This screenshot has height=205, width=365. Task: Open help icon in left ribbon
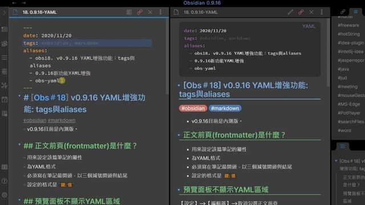[x=5, y=181]
